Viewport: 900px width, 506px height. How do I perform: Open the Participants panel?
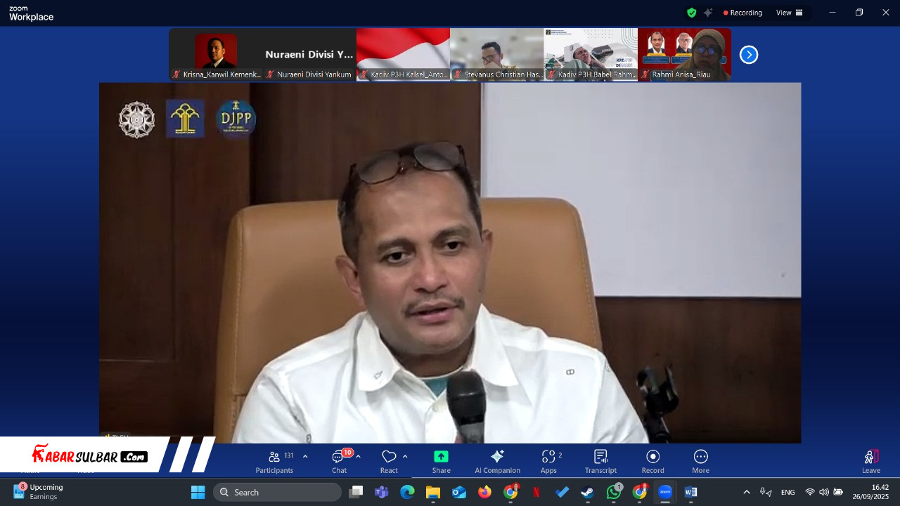click(x=274, y=461)
